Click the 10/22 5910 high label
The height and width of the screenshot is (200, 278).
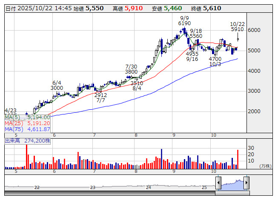[x=237, y=26]
